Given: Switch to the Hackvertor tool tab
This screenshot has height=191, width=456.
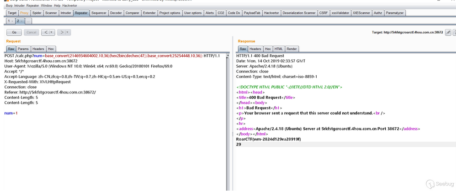Looking at the screenshot, I should 271,13.
